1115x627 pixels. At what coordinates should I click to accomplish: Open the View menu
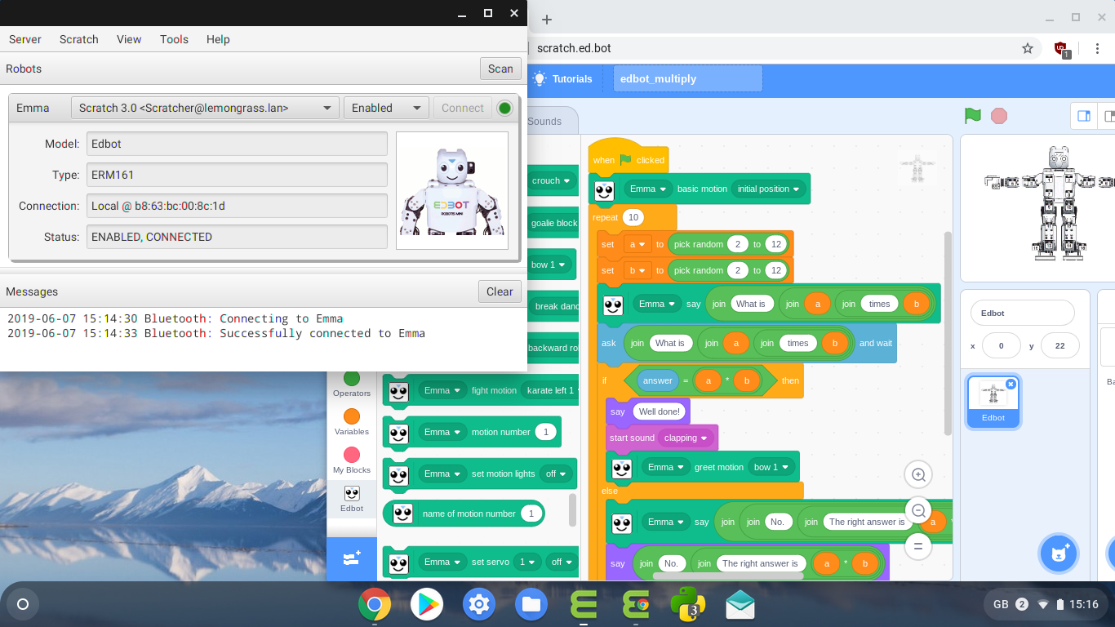tap(129, 39)
